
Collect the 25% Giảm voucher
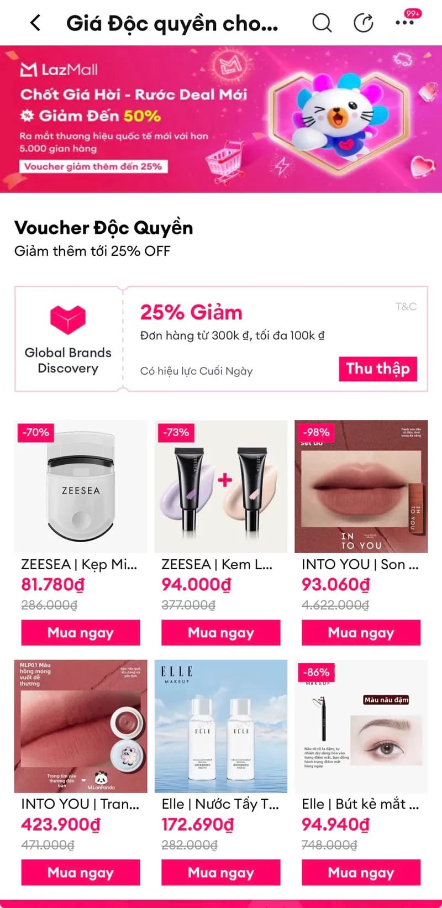point(378,369)
